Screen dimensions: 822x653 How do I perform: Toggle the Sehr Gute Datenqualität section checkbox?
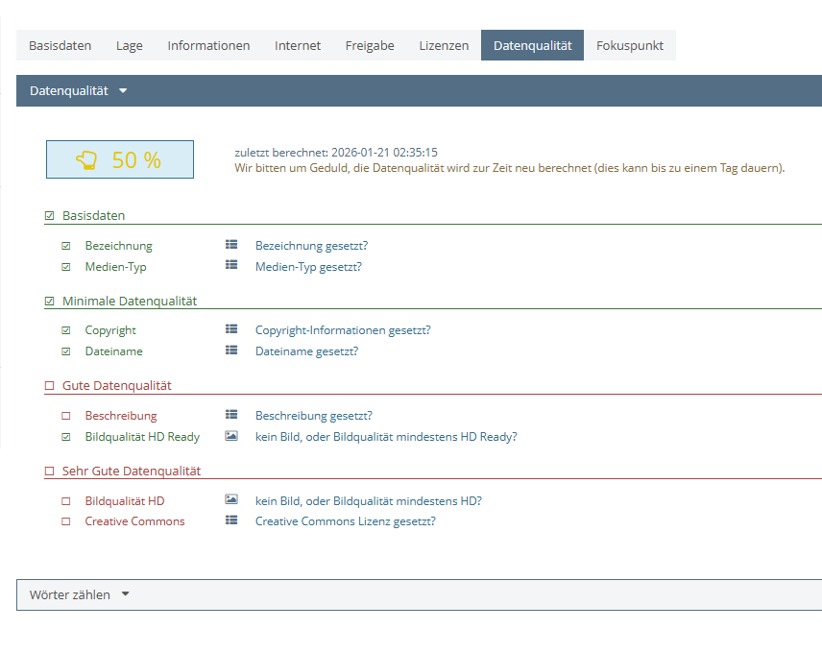click(49, 472)
